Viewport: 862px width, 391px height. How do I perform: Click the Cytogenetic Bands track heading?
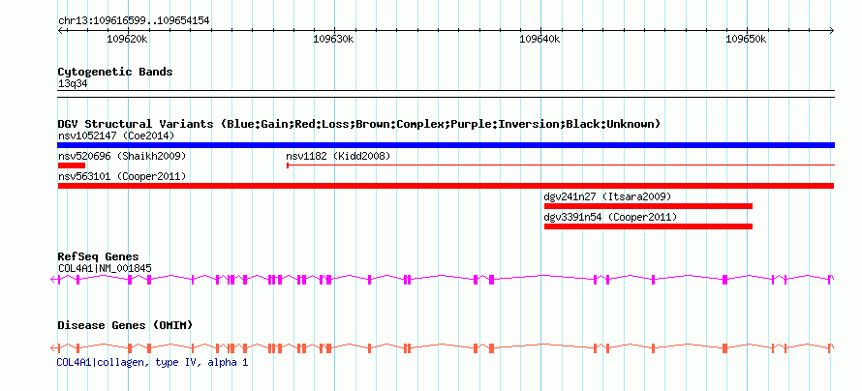pyautogui.click(x=115, y=72)
